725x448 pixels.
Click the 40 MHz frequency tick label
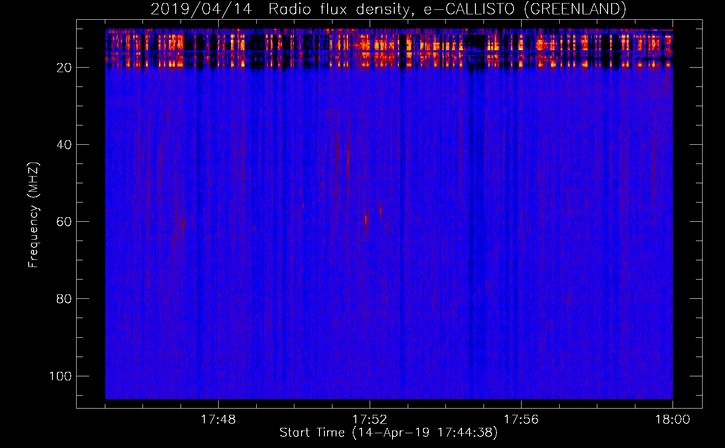(64, 145)
